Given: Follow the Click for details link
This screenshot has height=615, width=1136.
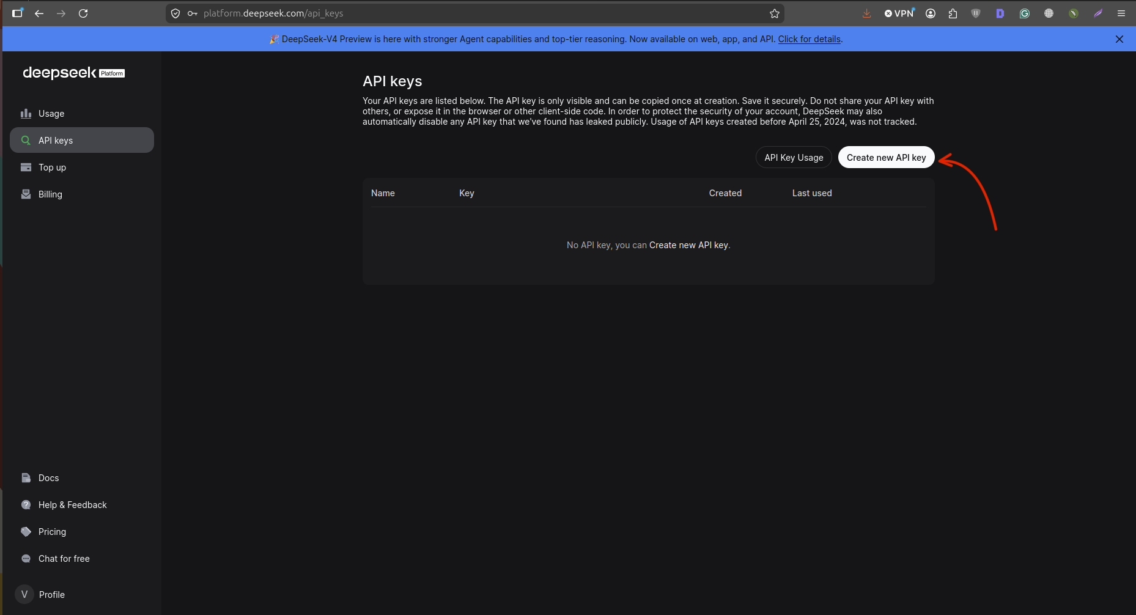Looking at the screenshot, I should click(809, 39).
